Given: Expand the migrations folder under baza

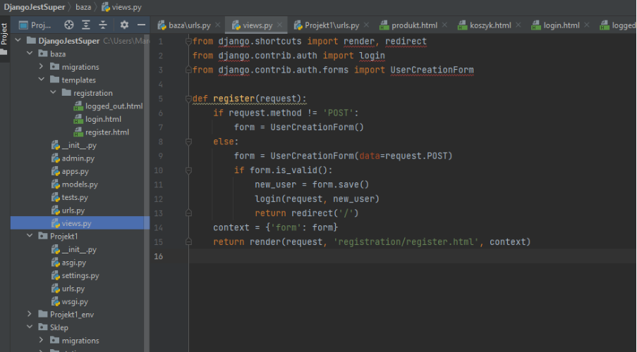Looking at the screenshot, I should click(x=42, y=67).
